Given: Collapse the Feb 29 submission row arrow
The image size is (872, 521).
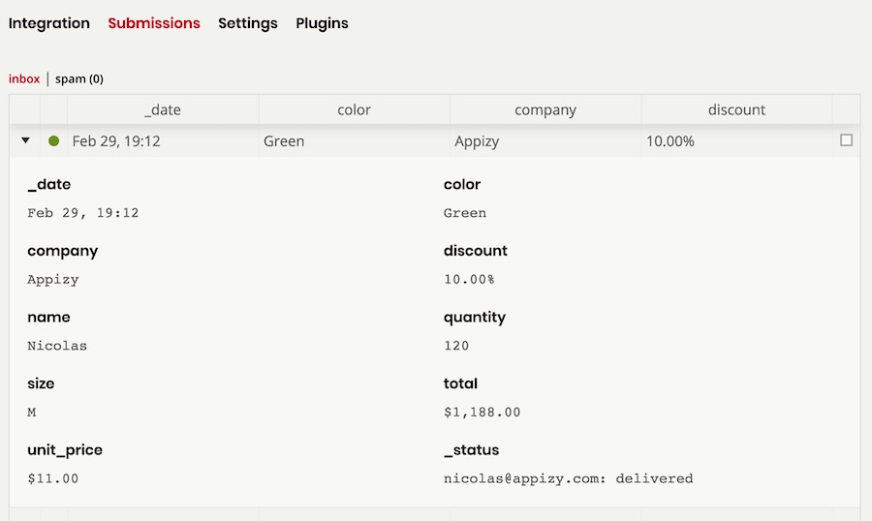Looking at the screenshot, I should click(x=25, y=140).
